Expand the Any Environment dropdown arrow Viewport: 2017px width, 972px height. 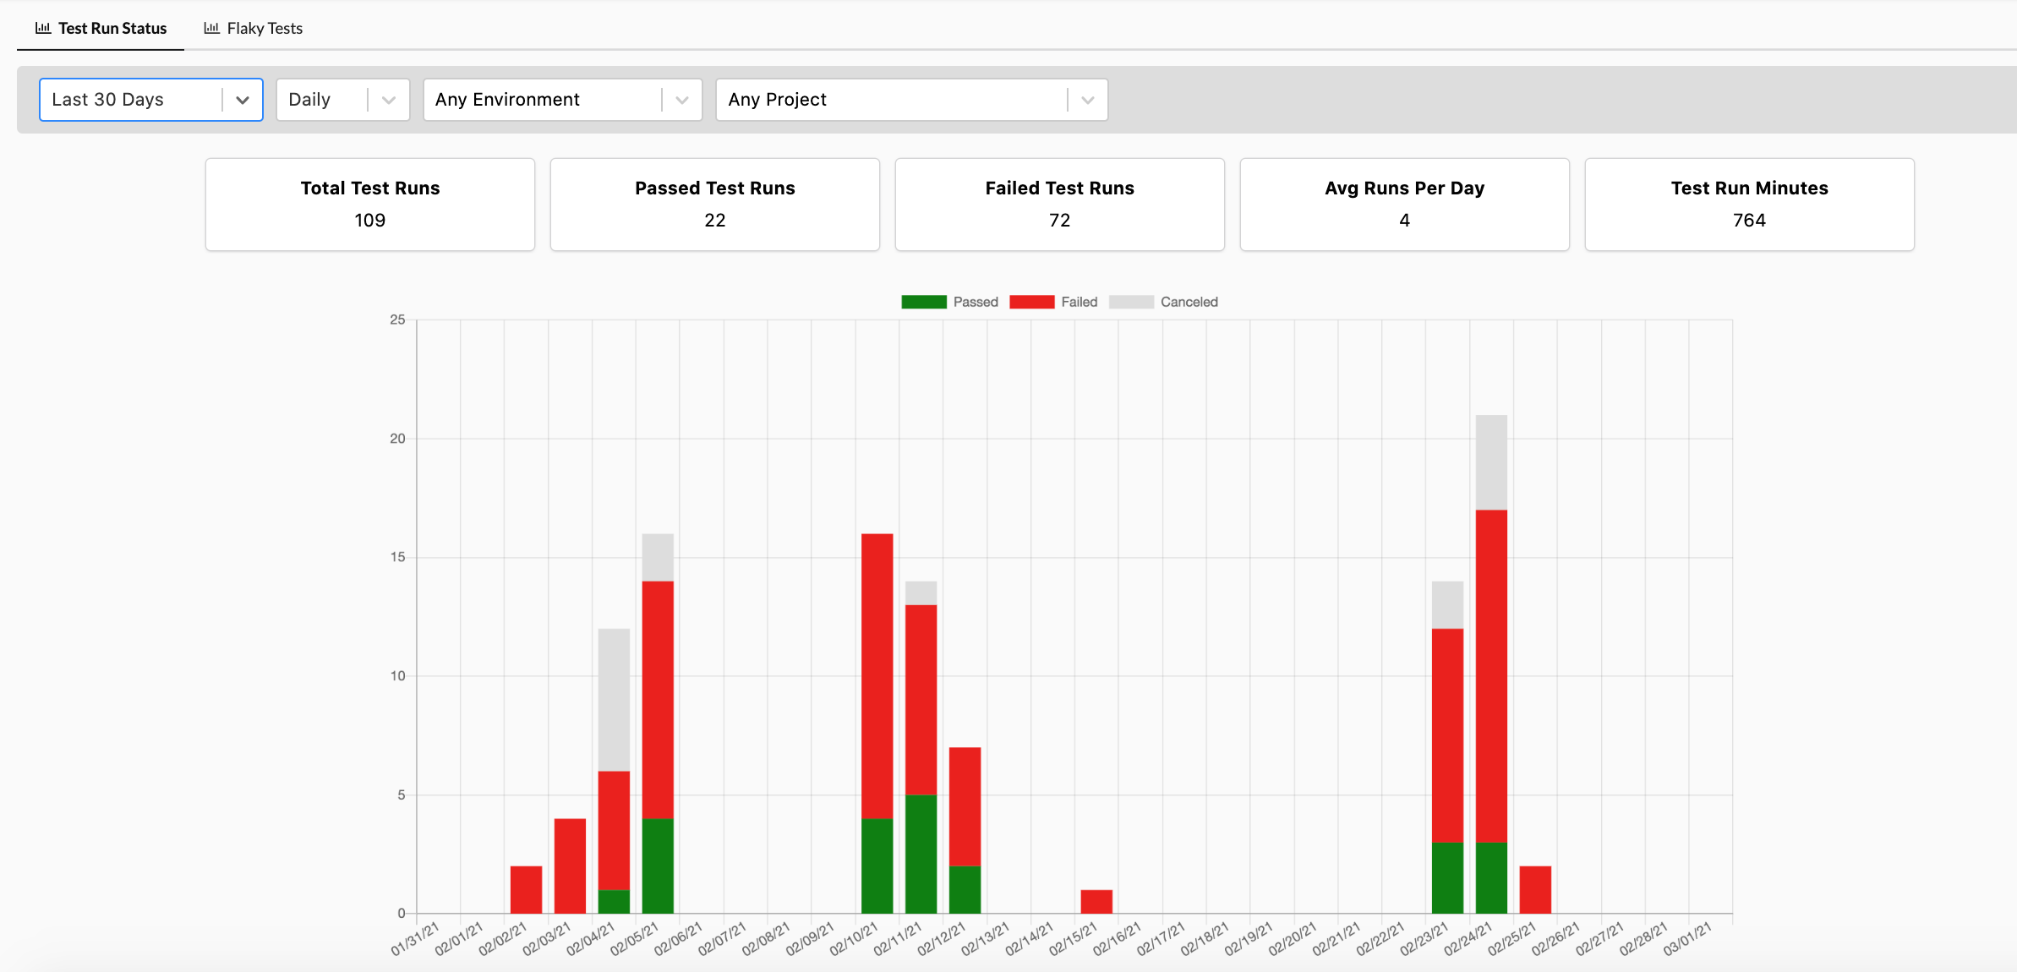682,100
